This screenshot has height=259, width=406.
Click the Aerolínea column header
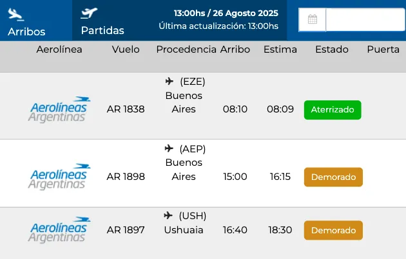pos(59,49)
